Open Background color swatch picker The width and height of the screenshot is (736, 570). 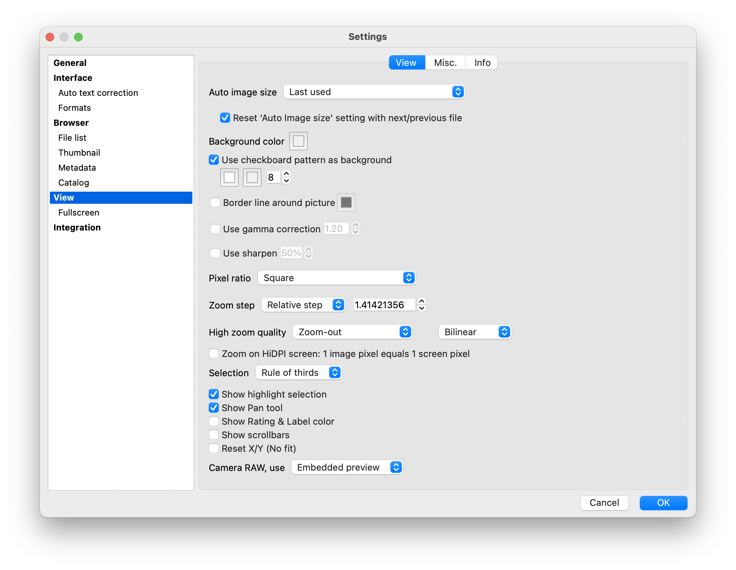point(299,141)
